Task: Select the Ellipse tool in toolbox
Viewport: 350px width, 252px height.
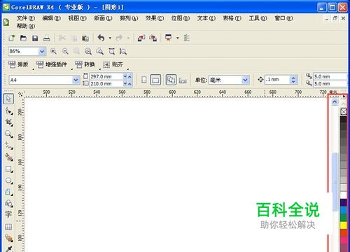Action: point(9,181)
